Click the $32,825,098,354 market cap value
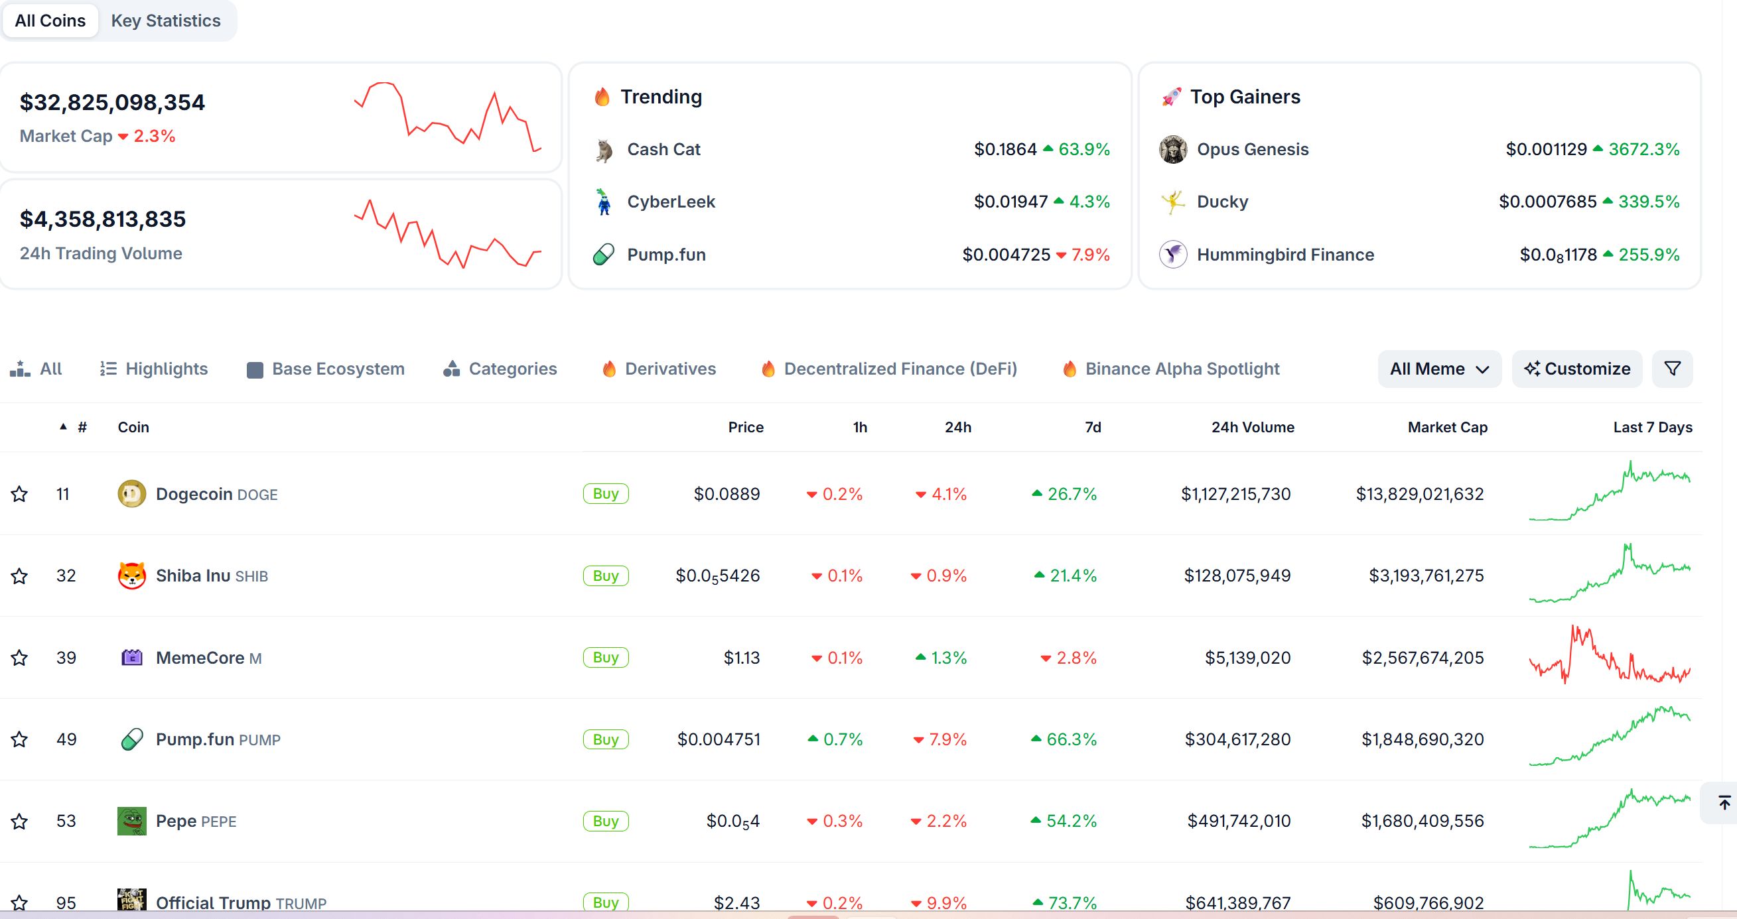This screenshot has height=919, width=1737. [x=112, y=102]
